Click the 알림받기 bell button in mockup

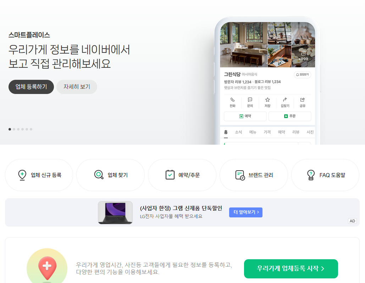302,74
